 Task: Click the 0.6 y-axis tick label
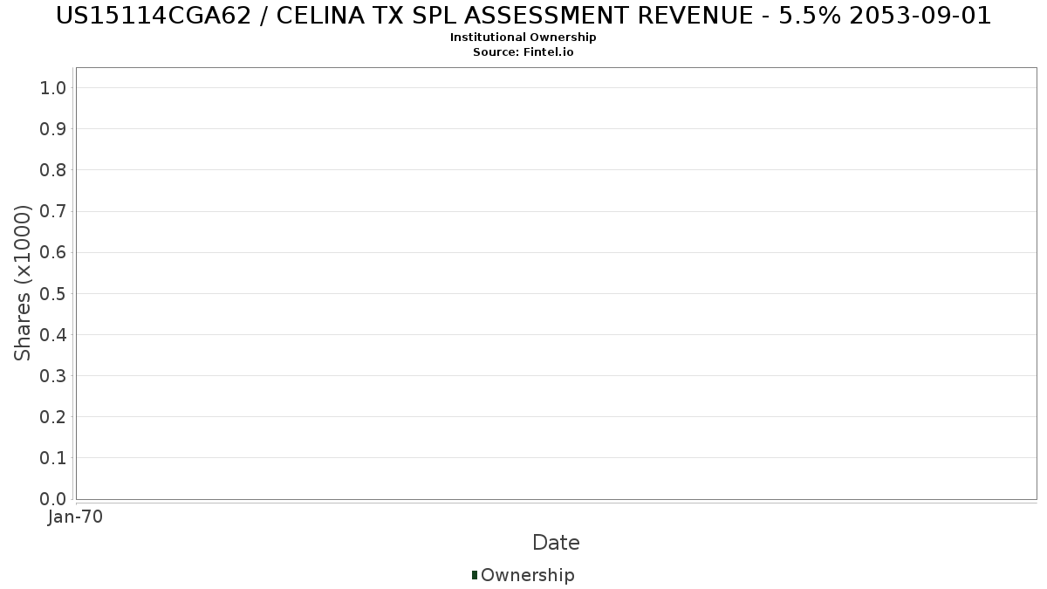click(x=53, y=252)
